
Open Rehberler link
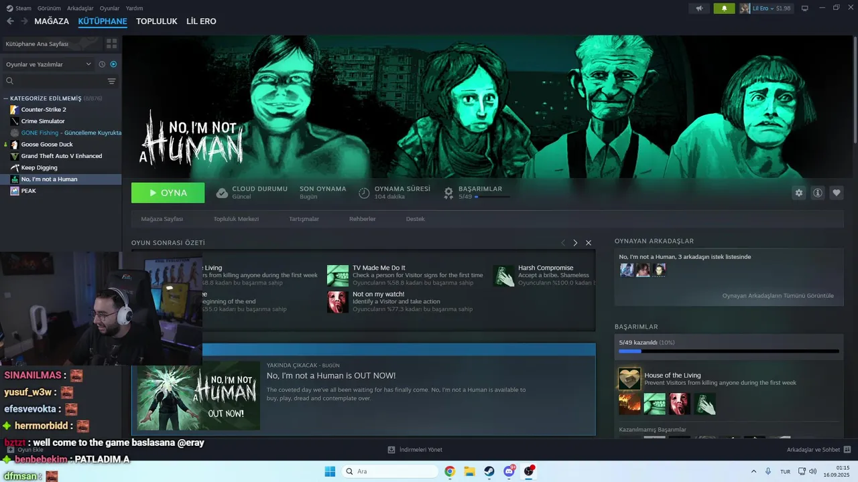coord(363,219)
